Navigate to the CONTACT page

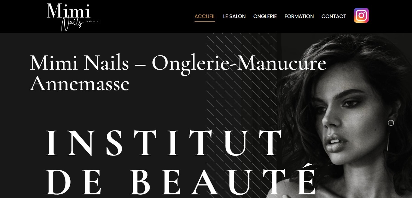tap(334, 16)
